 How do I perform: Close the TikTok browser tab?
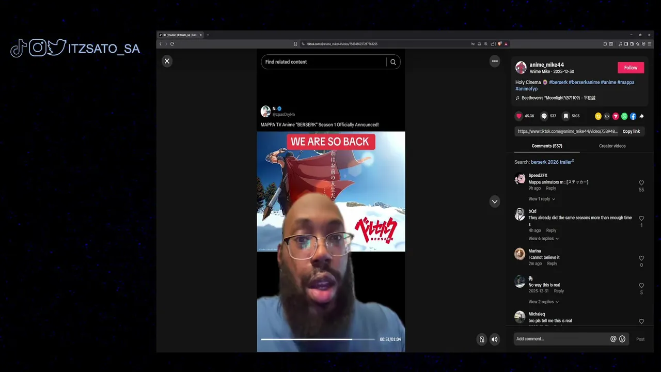click(201, 35)
